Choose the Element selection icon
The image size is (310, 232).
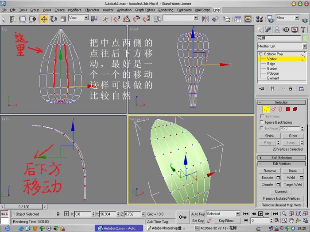click(x=295, y=109)
